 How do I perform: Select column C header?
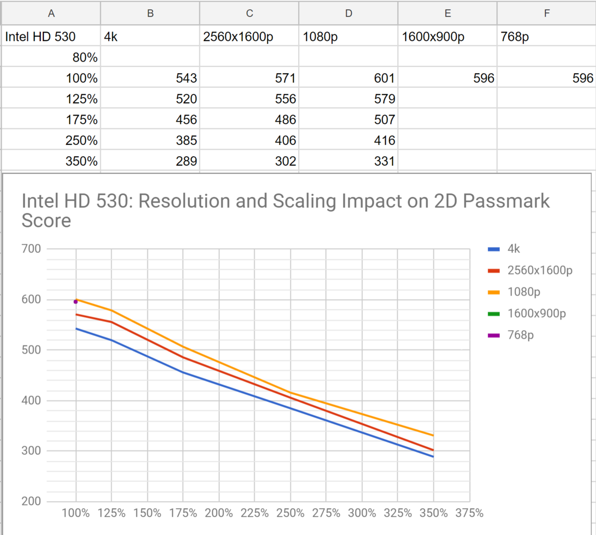pos(250,13)
